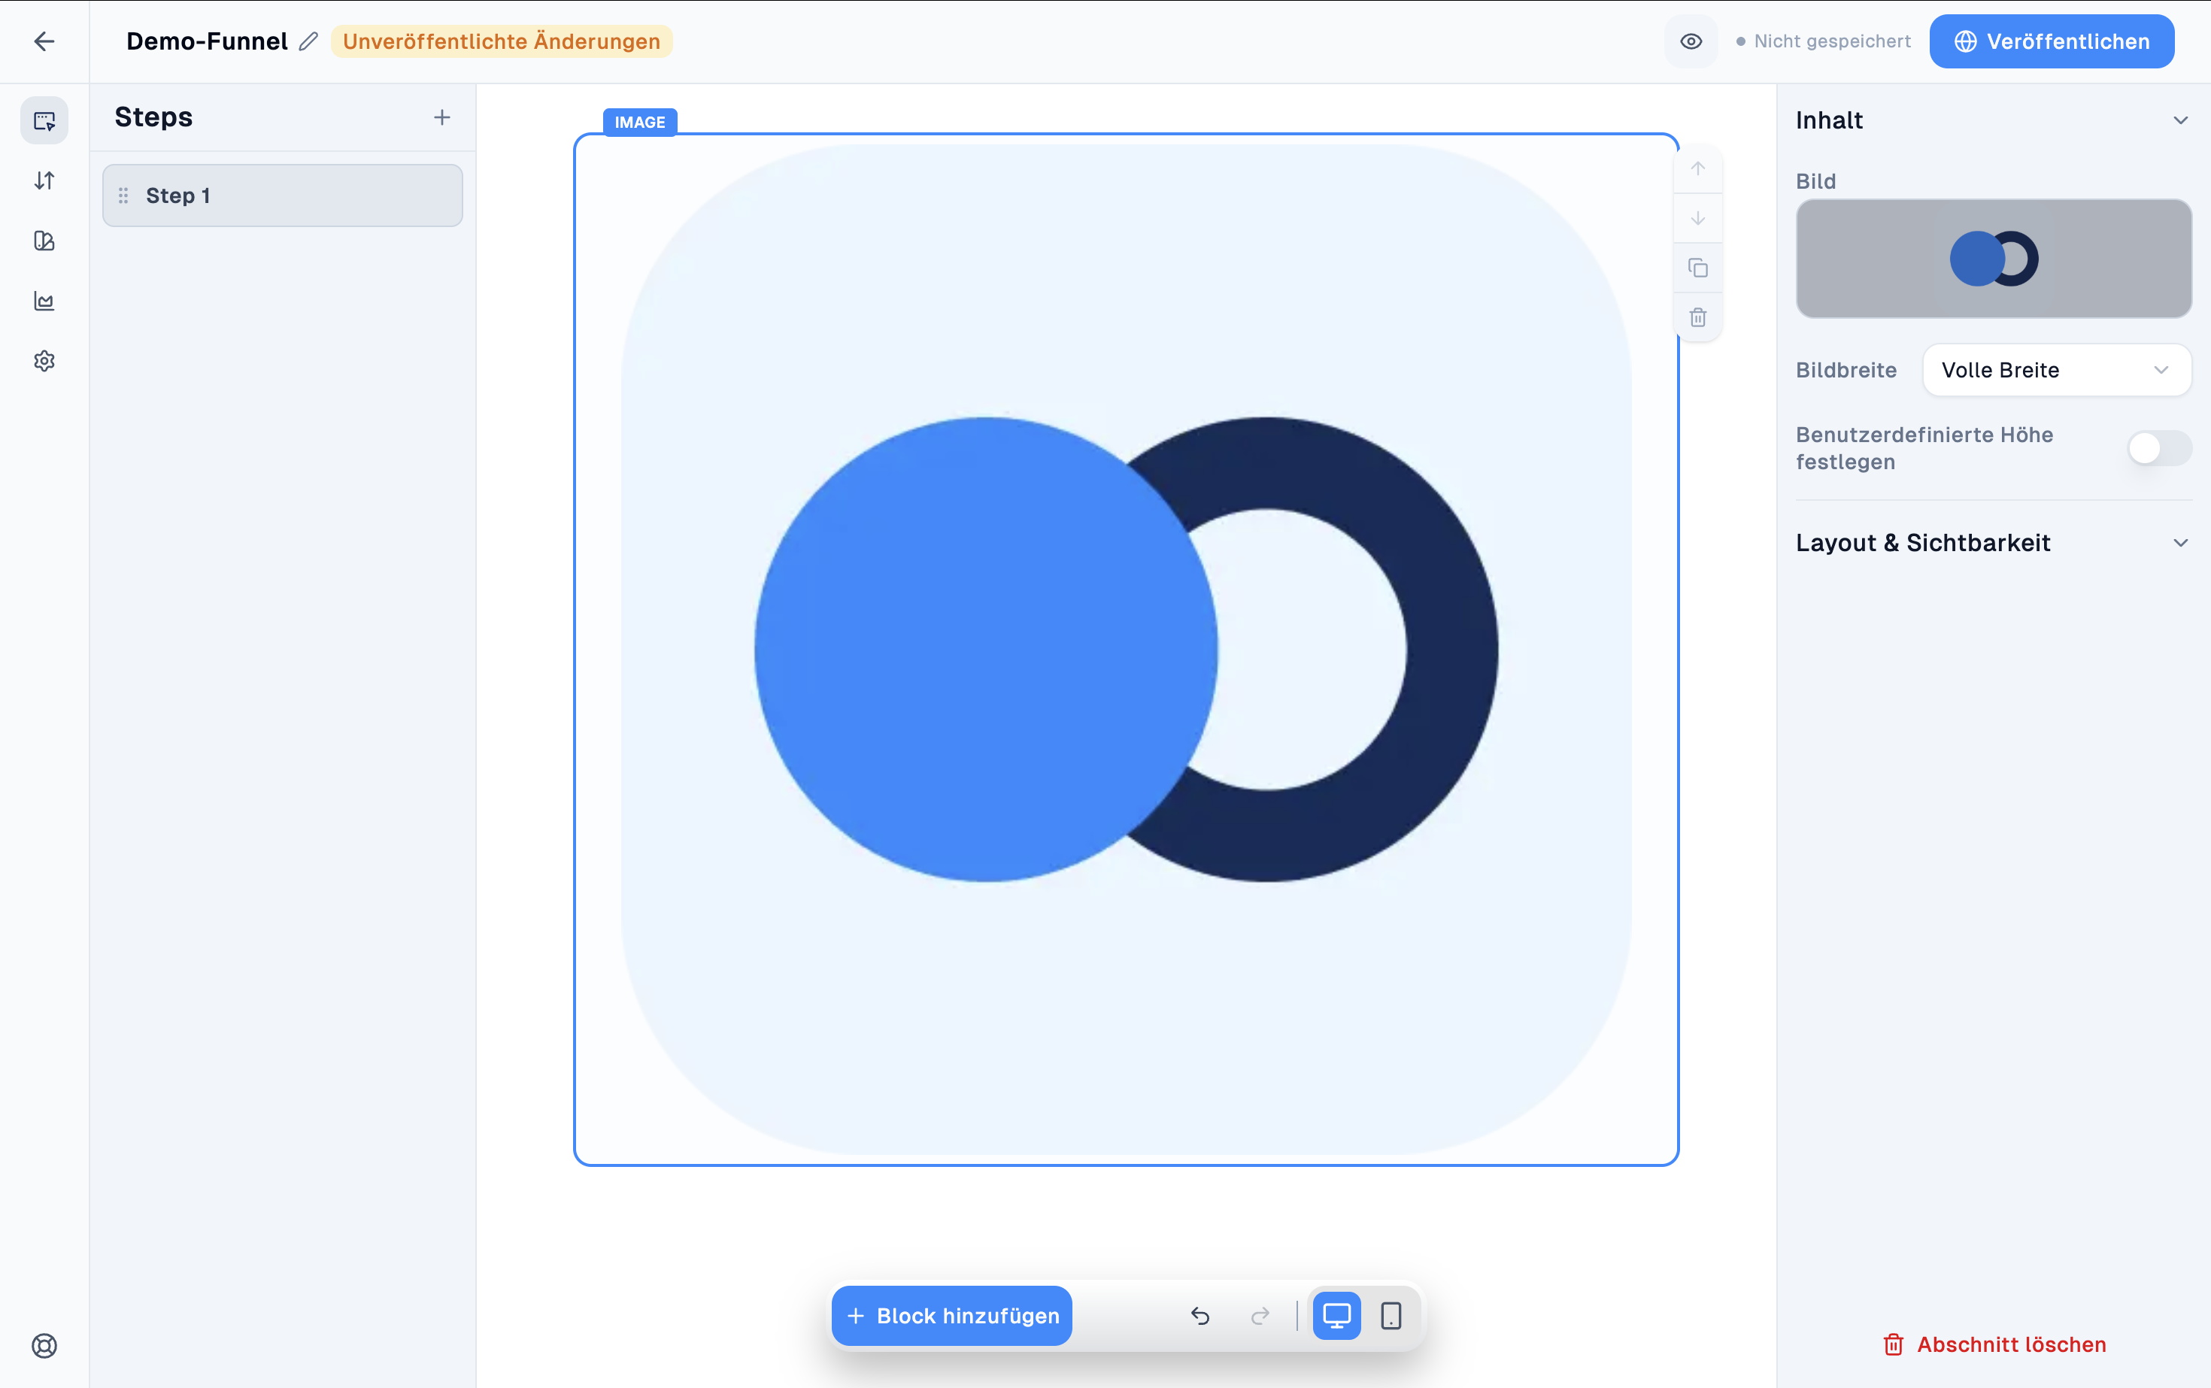Toggle Benutzerdefinierte Höhe festlegen switch

[x=2160, y=448]
